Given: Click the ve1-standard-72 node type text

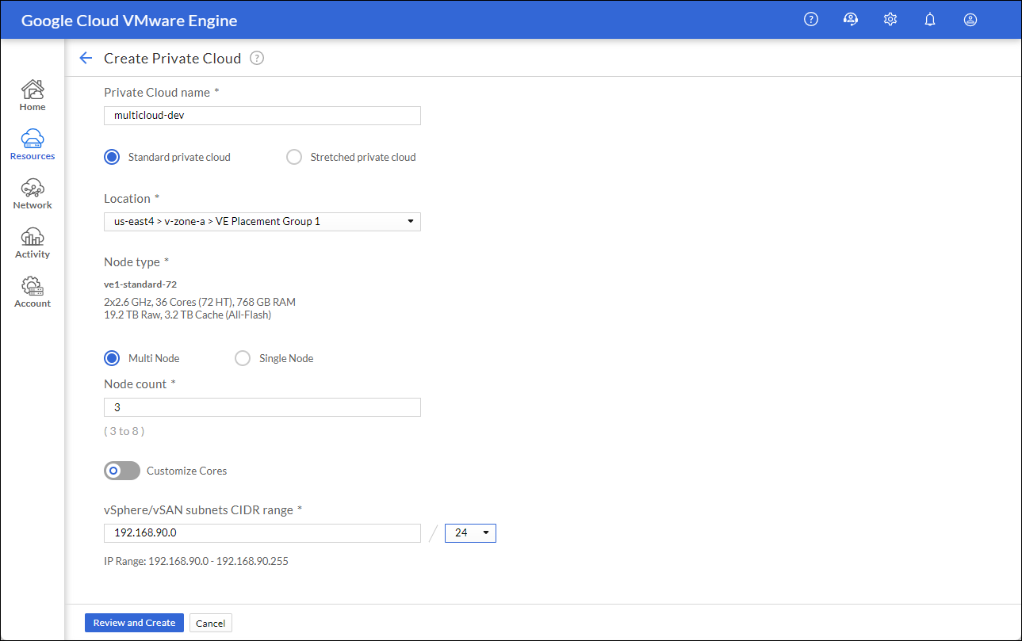Looking at the screenshot, I should pos(140,284).
